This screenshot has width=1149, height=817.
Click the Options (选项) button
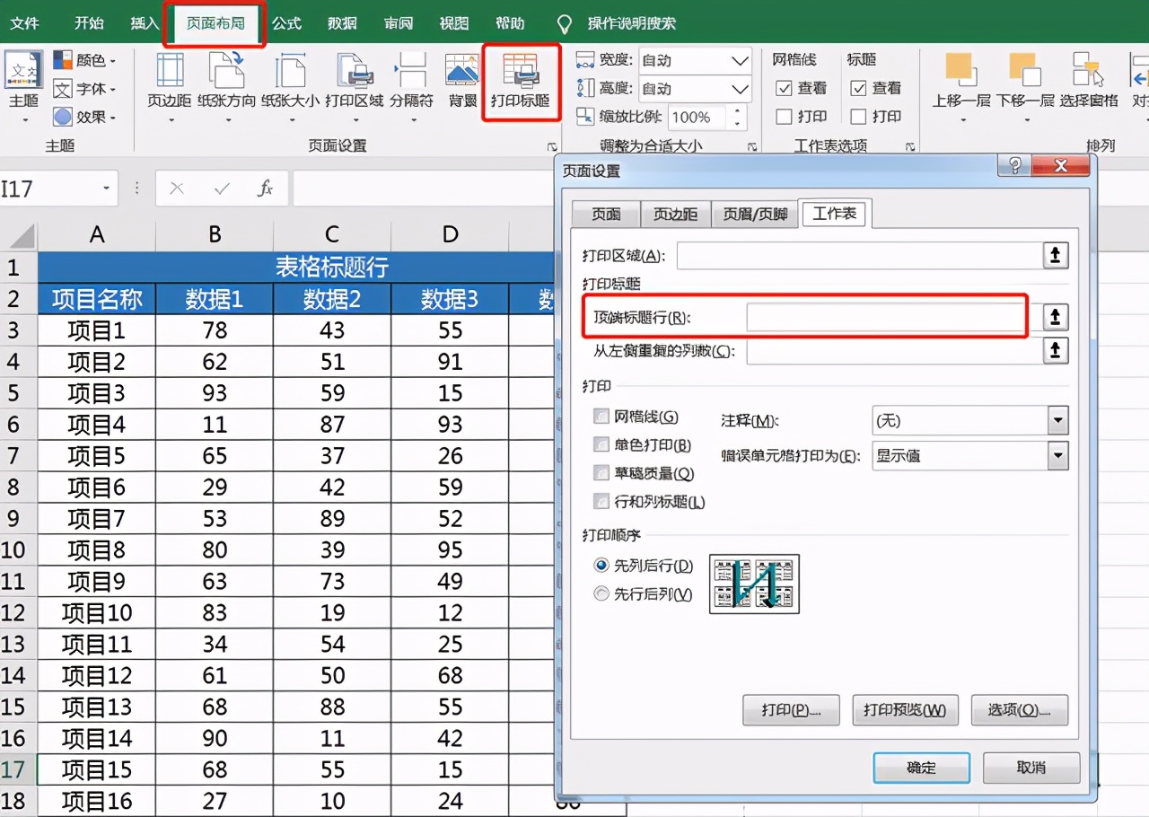tap(1019, 710)
